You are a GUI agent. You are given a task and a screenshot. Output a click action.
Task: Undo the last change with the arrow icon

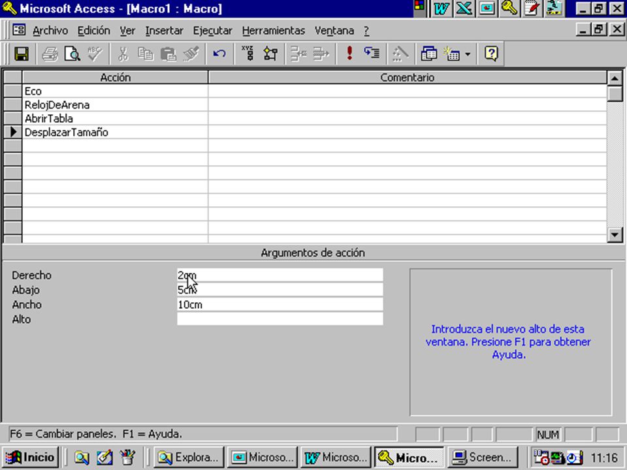point(219,54)
